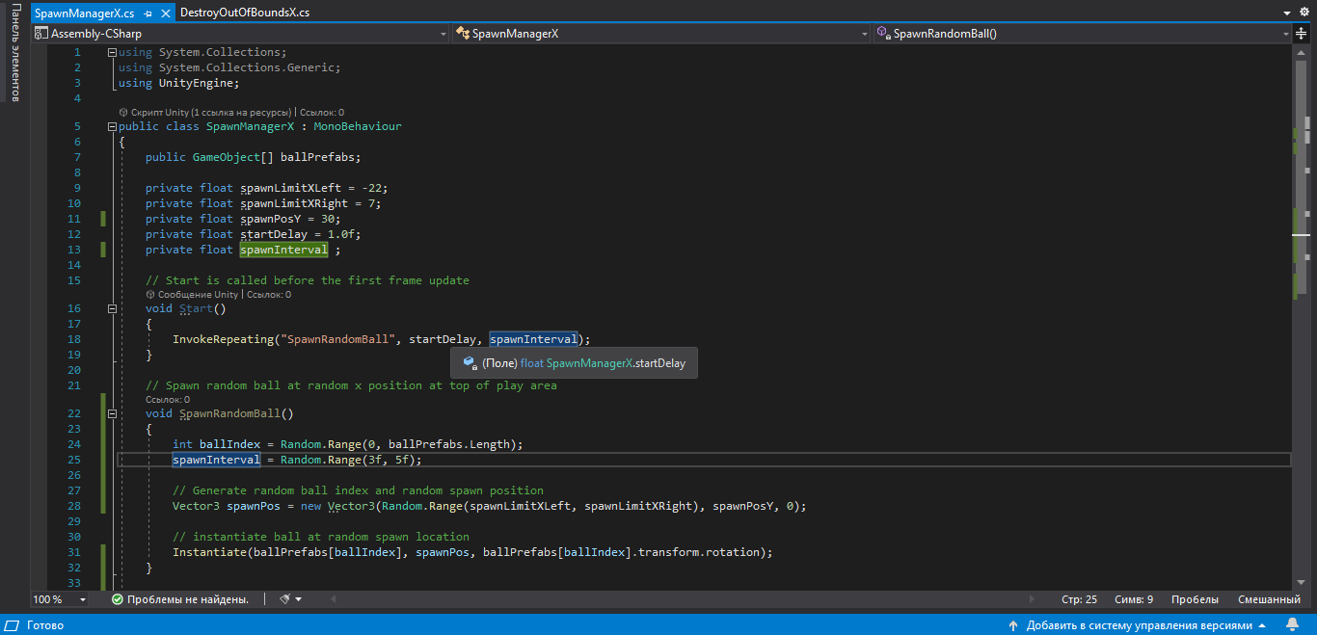1317x635 pixels.
Task: Pin the SpawnManagerX.cs tab
Action: [147, 13]
